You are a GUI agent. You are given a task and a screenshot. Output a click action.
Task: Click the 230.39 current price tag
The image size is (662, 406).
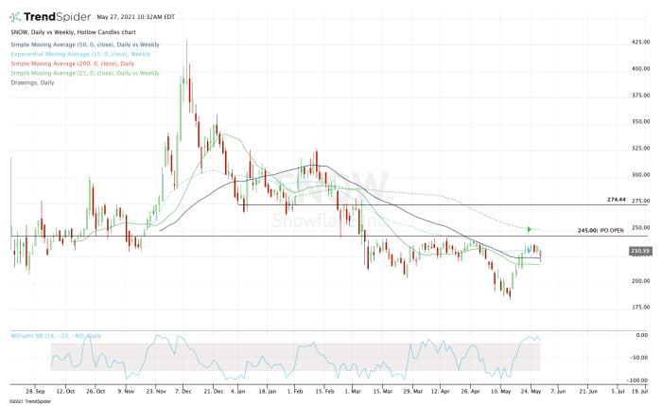tap(640, 251)
